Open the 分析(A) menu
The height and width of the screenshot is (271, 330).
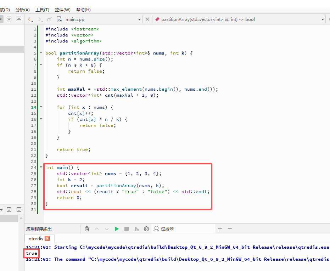(23, 10)
